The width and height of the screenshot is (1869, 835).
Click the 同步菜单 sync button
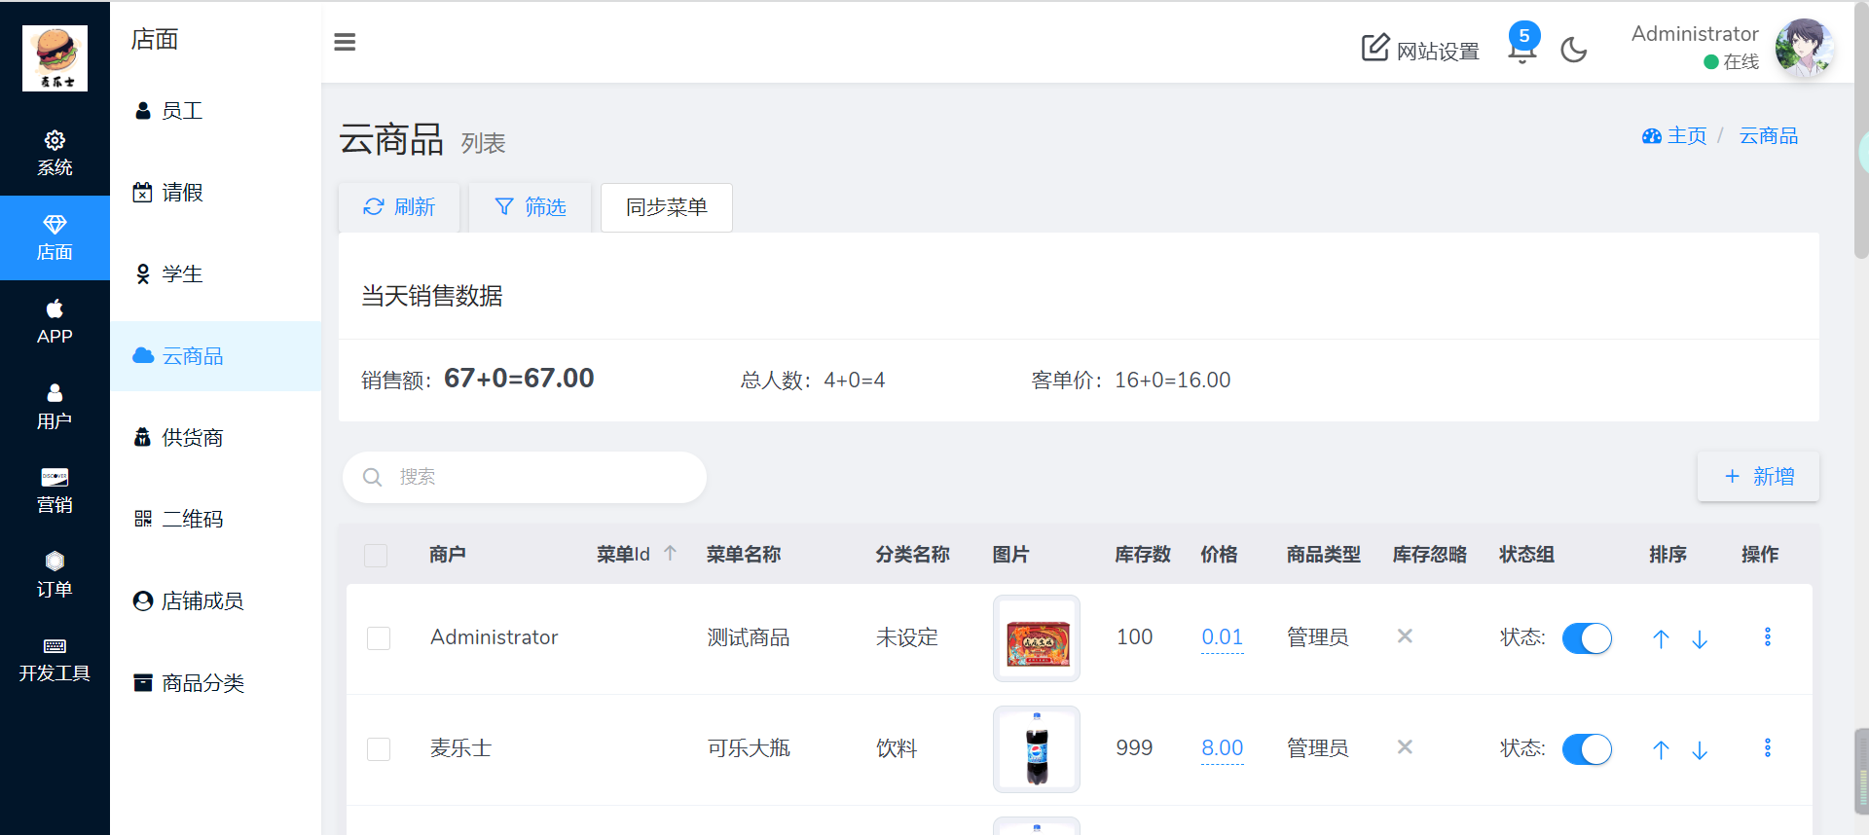[666, 207]
